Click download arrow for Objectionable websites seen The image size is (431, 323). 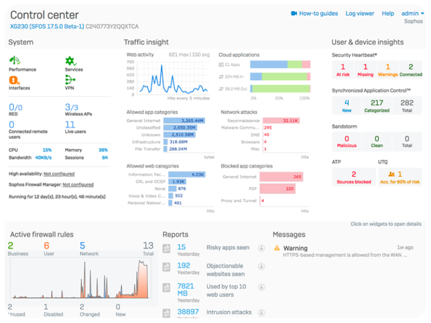point(261,267)
